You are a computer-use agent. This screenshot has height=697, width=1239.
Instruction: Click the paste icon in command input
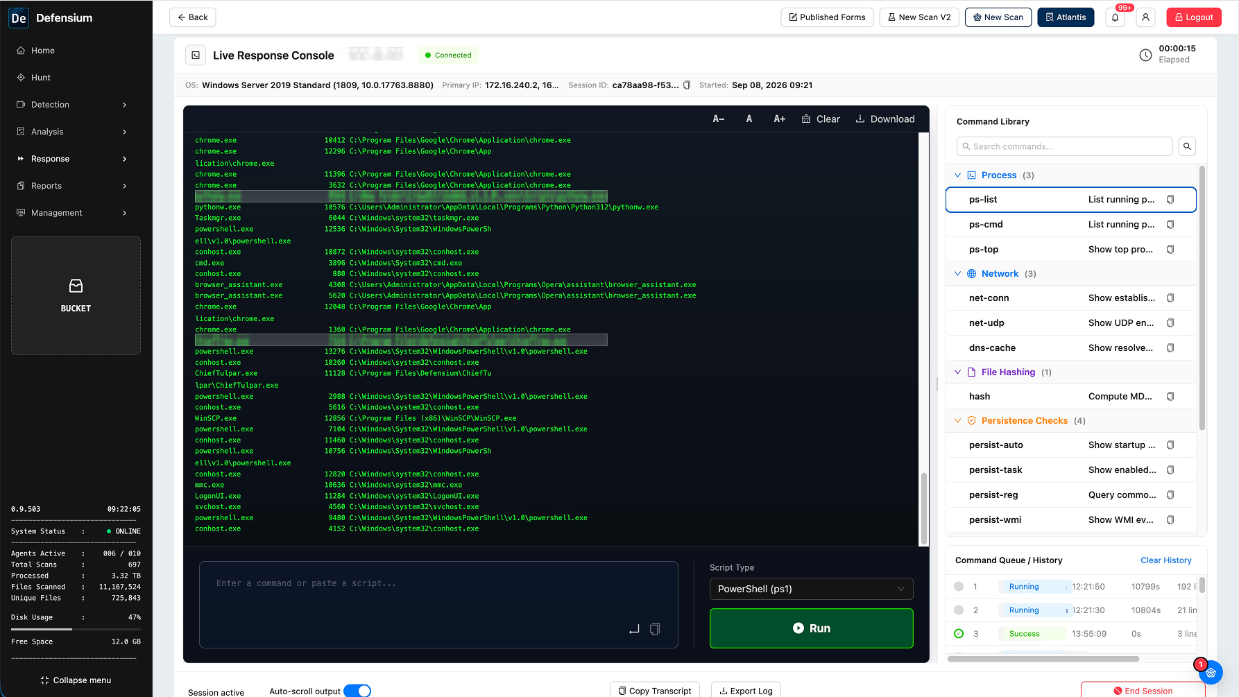tap(654, 629)
